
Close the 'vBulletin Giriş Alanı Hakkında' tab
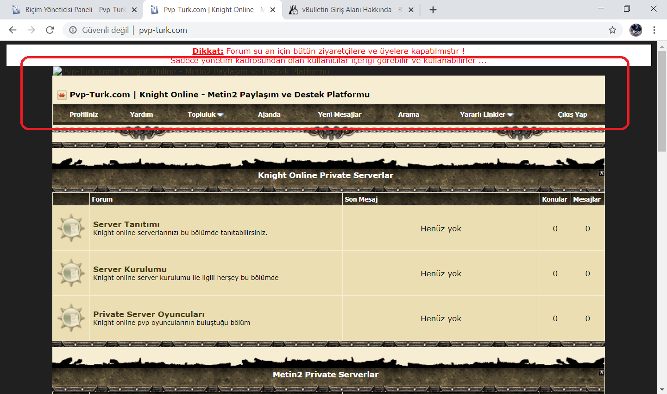click(x=411, y=10)
